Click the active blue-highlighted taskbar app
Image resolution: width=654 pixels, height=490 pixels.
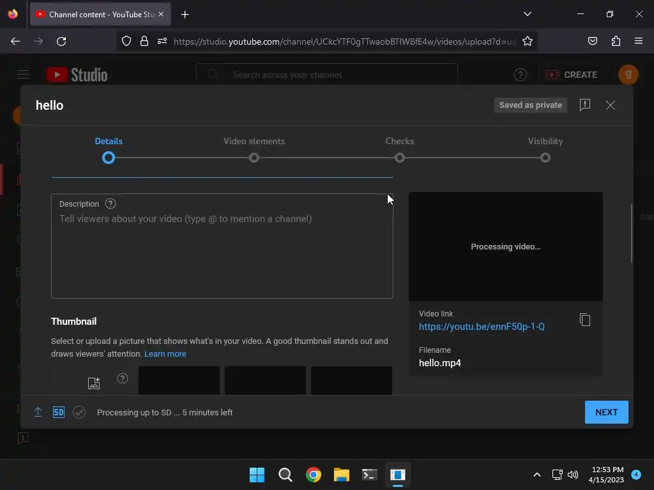397,475
